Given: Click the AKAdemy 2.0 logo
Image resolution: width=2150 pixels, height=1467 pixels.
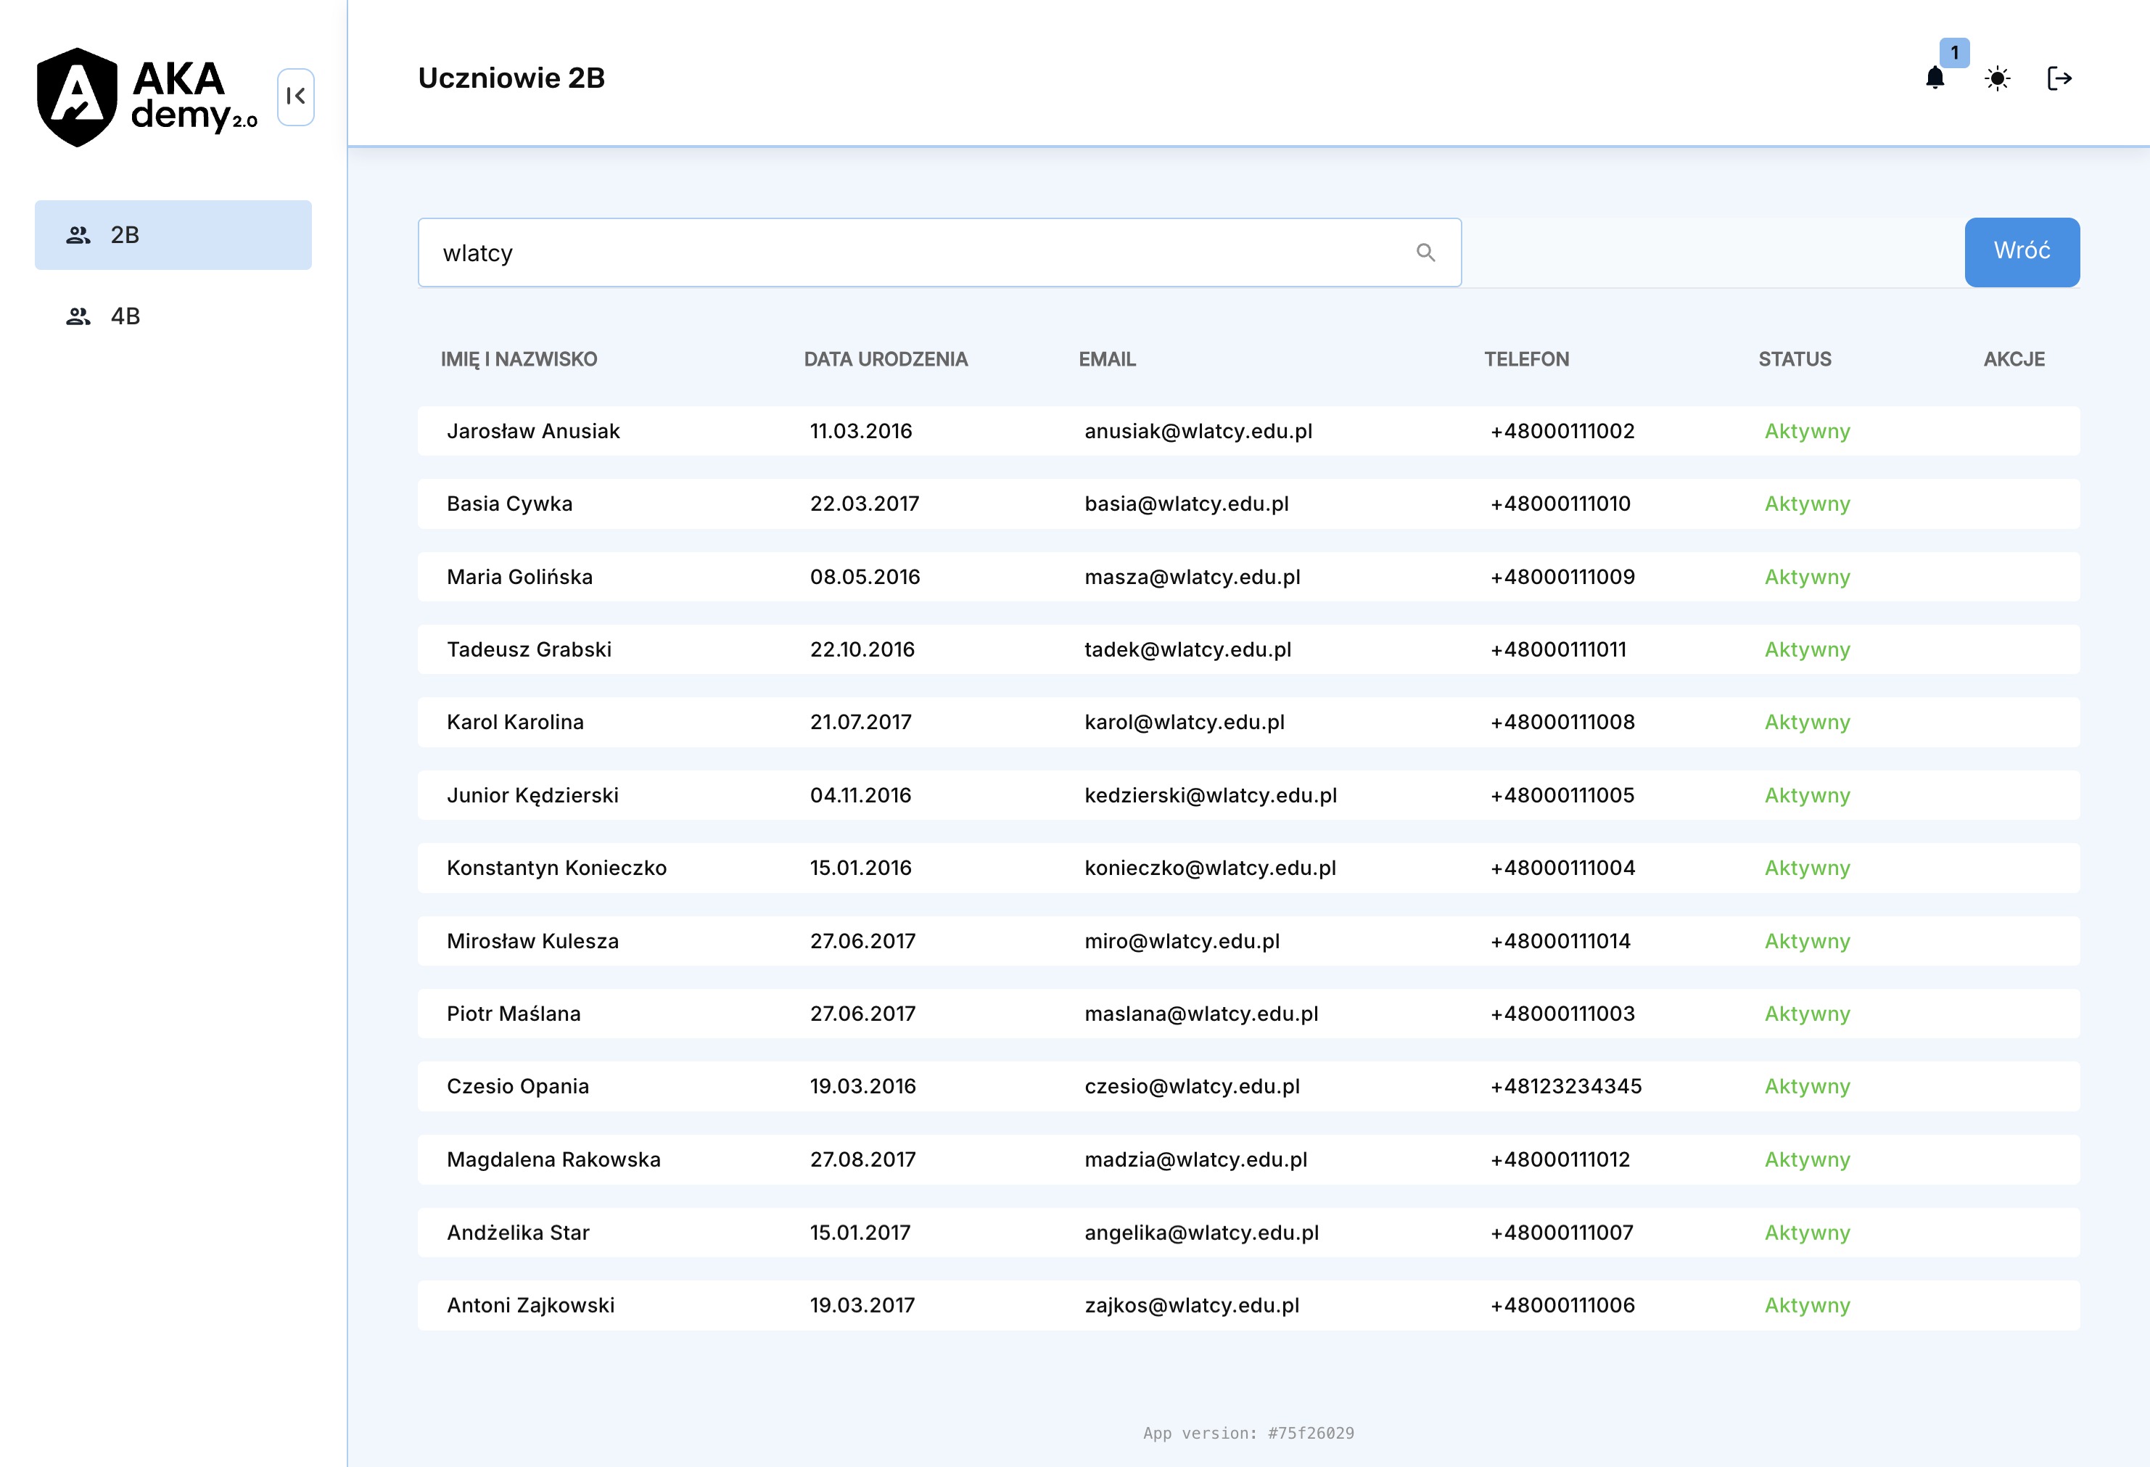Looking at the screenshot, I should [x=147, y=97].
